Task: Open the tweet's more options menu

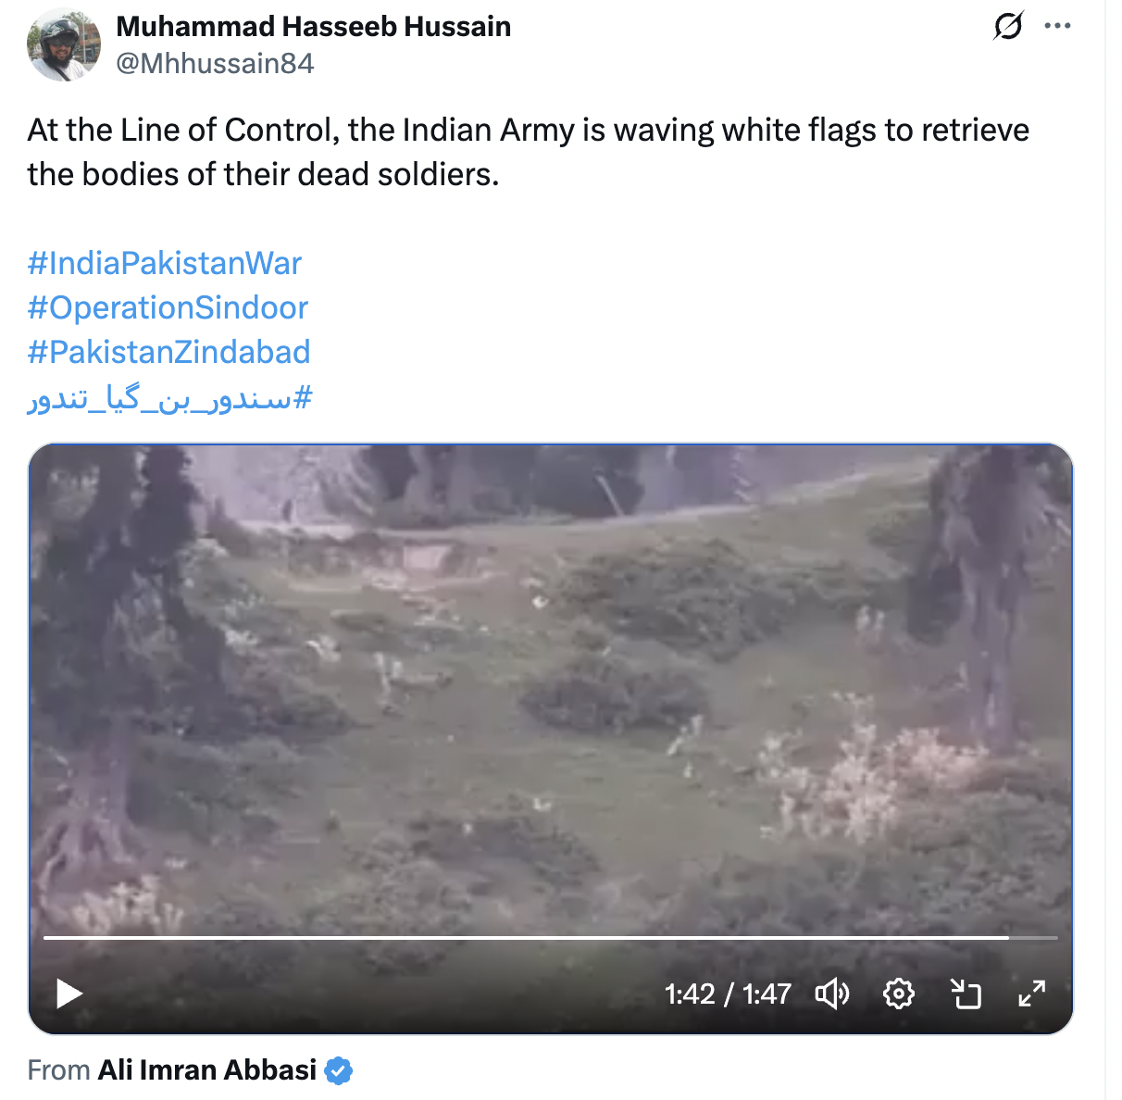Action: 1057,26
